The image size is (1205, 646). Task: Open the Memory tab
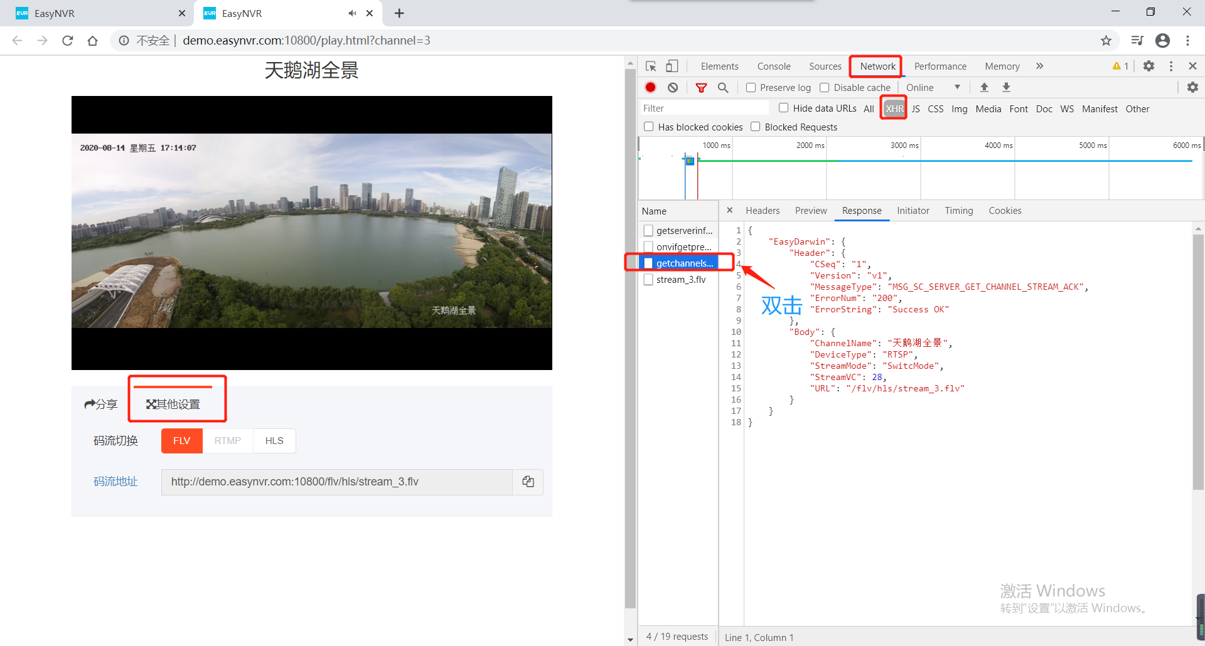click(1002, 66)
